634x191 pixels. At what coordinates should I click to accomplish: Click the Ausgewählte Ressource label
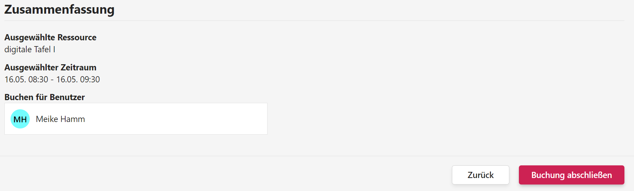(x=50, y=37)
